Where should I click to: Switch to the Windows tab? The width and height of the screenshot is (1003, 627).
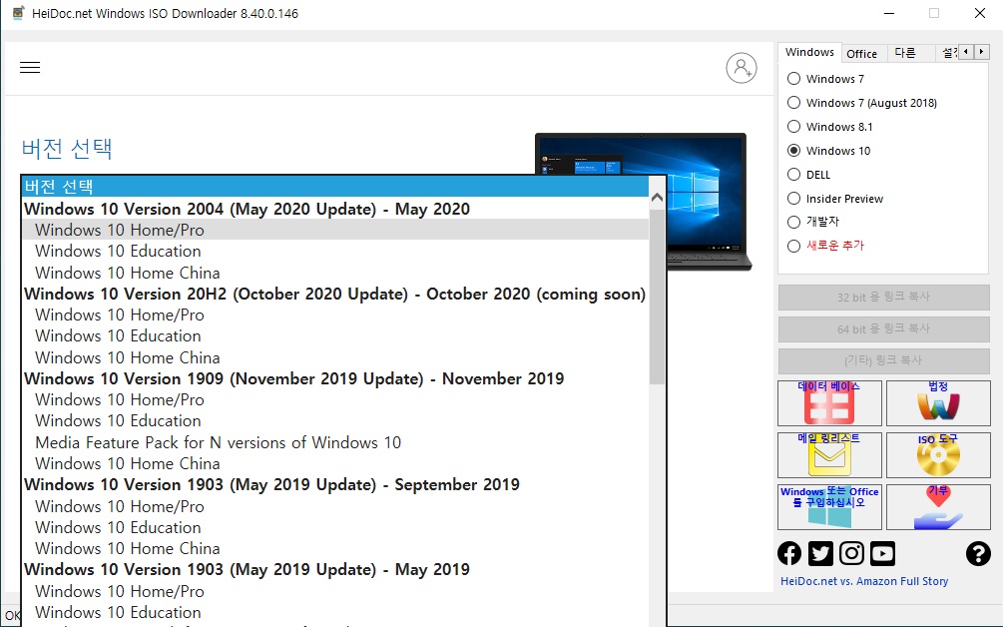pyautogui.click(x=809, y=53)
